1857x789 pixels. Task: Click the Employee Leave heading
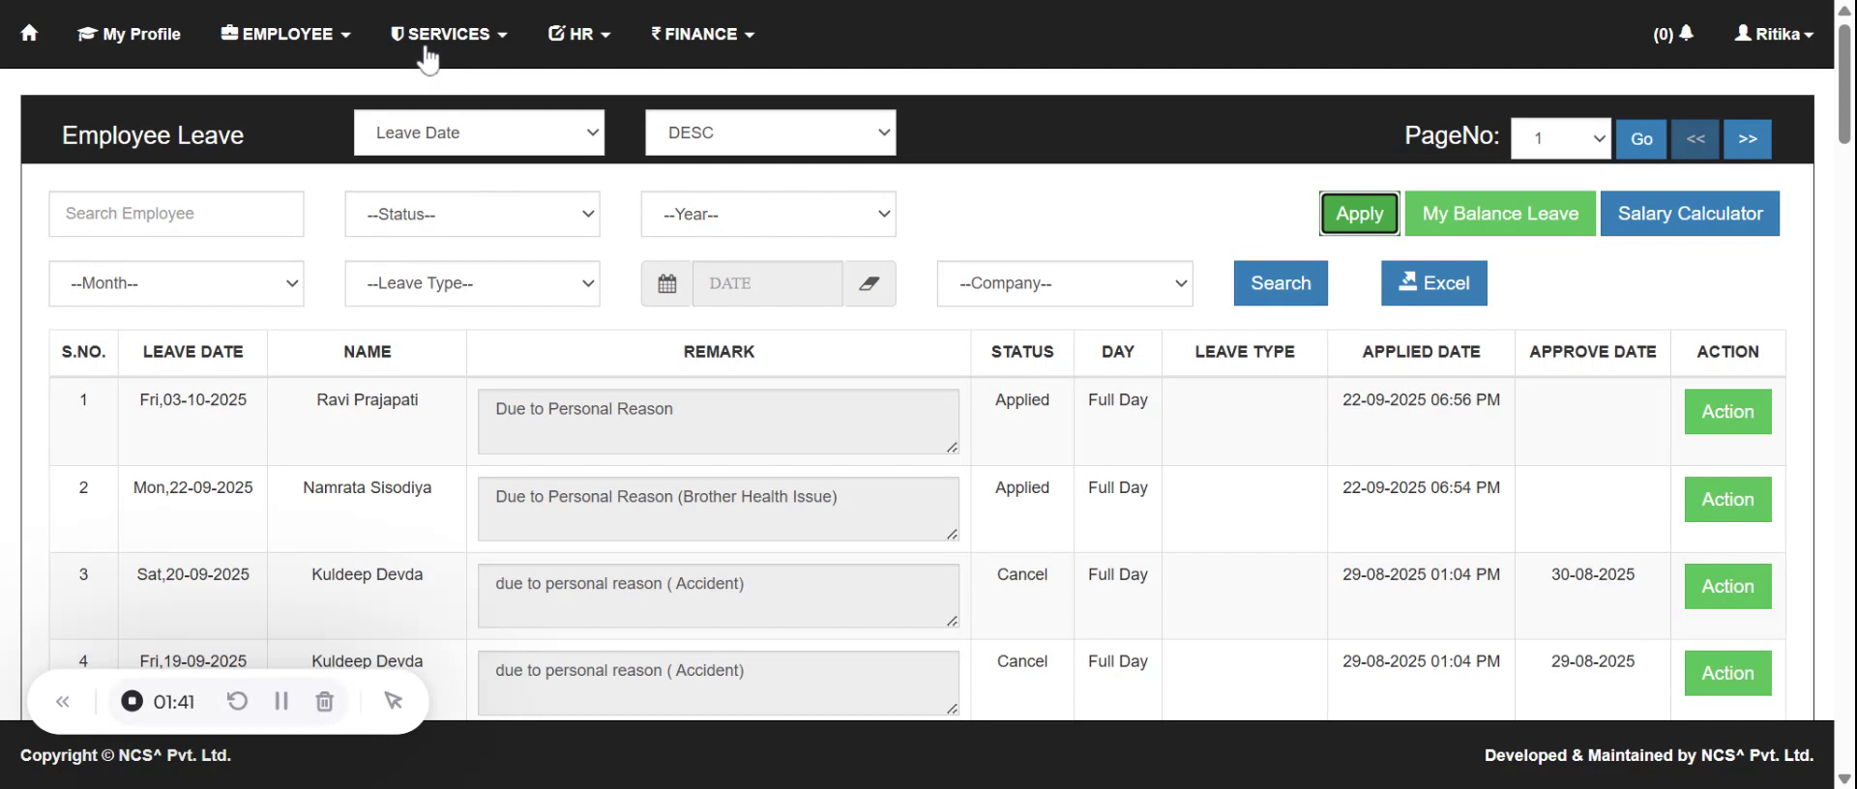(x=153, y=135)
